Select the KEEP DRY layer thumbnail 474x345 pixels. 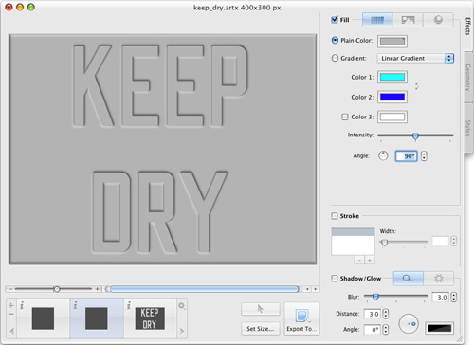(x=150, y=318)
